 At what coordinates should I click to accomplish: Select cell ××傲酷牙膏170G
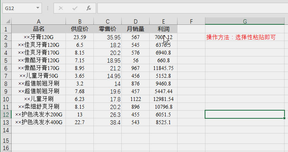click(x=39, y=68)
